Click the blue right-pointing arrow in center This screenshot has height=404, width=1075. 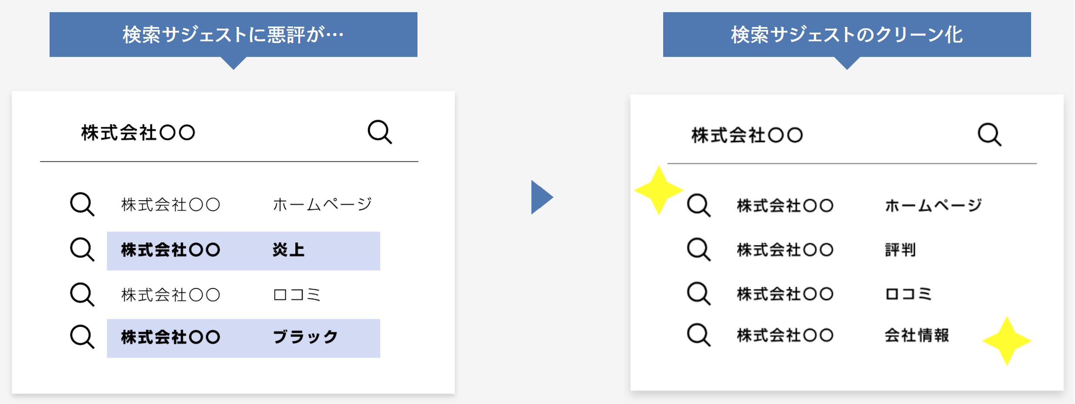tap(542, 197)
